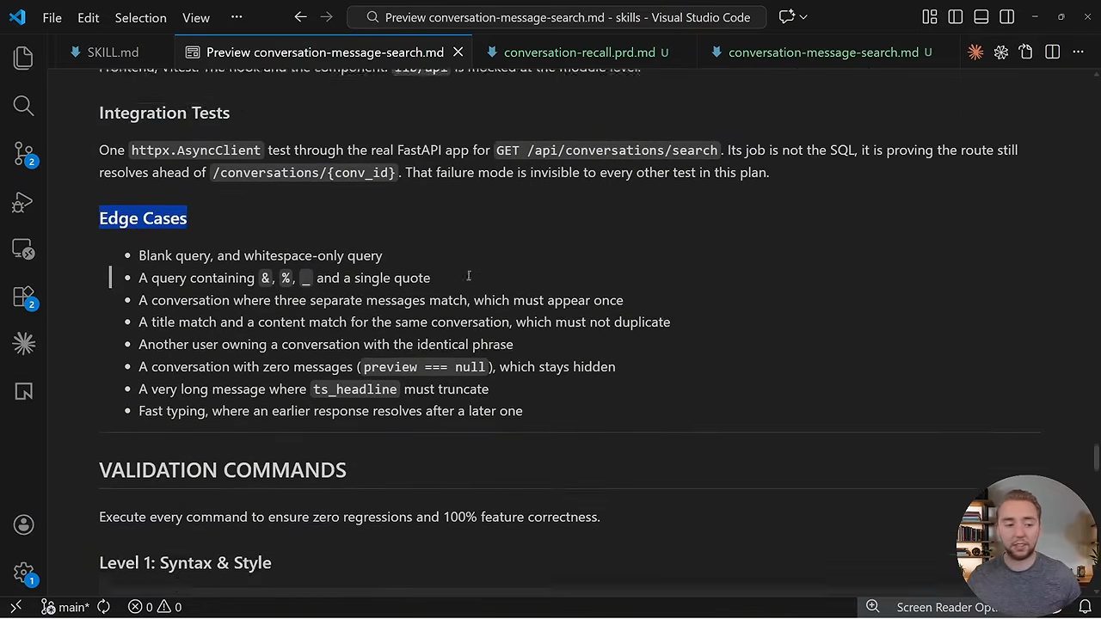Open the File menu
Viewport: 1101px width, 619px height.
(x=52, y=17)
